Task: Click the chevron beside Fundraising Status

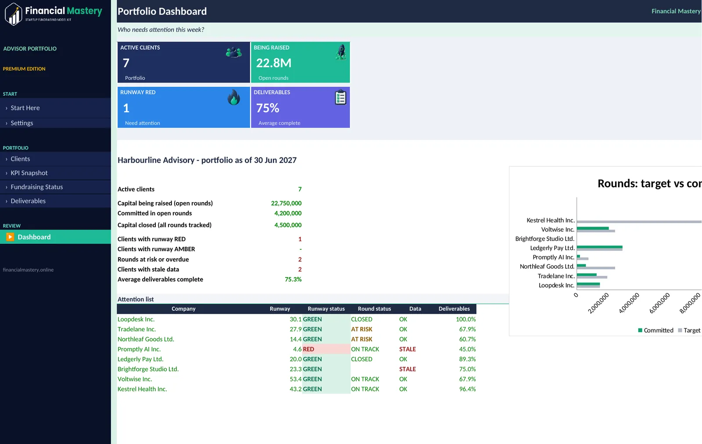Action: pos(6,188)
